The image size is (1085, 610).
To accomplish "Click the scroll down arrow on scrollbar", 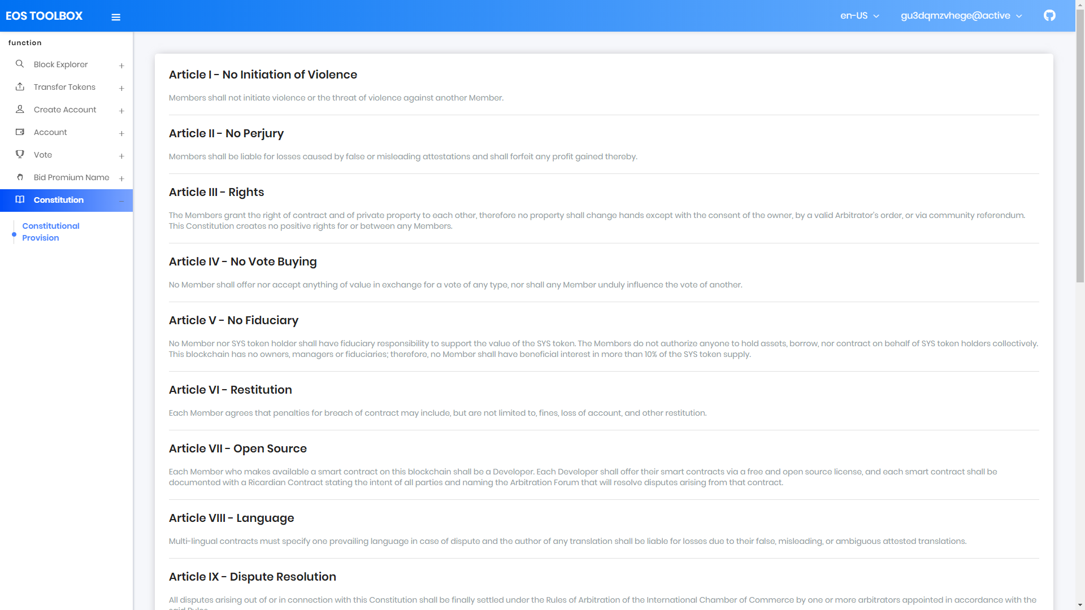I will (1080, 605).
